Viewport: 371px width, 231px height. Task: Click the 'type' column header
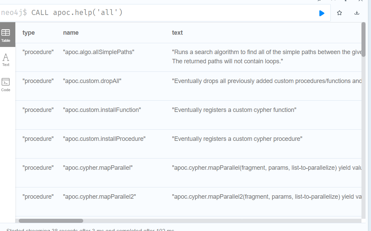(28, 33)
